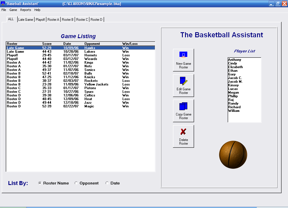Click the Edit Game Roster pencil icon
Screen dimensions: 288x208
pos(183,81)
